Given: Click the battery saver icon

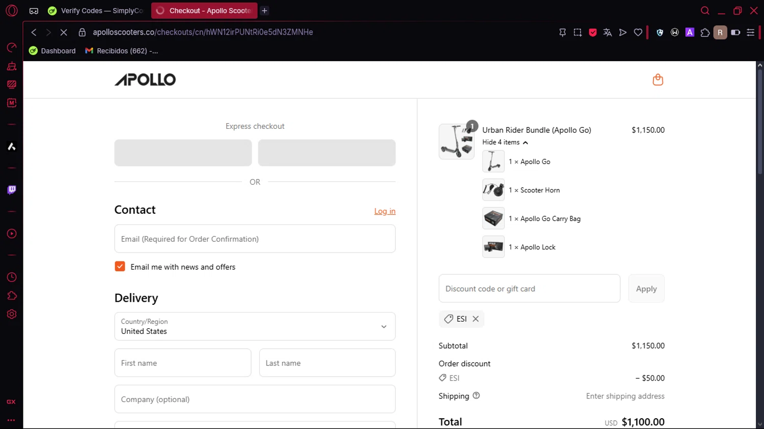Looking at the screenshot, I should click(735, 32).
